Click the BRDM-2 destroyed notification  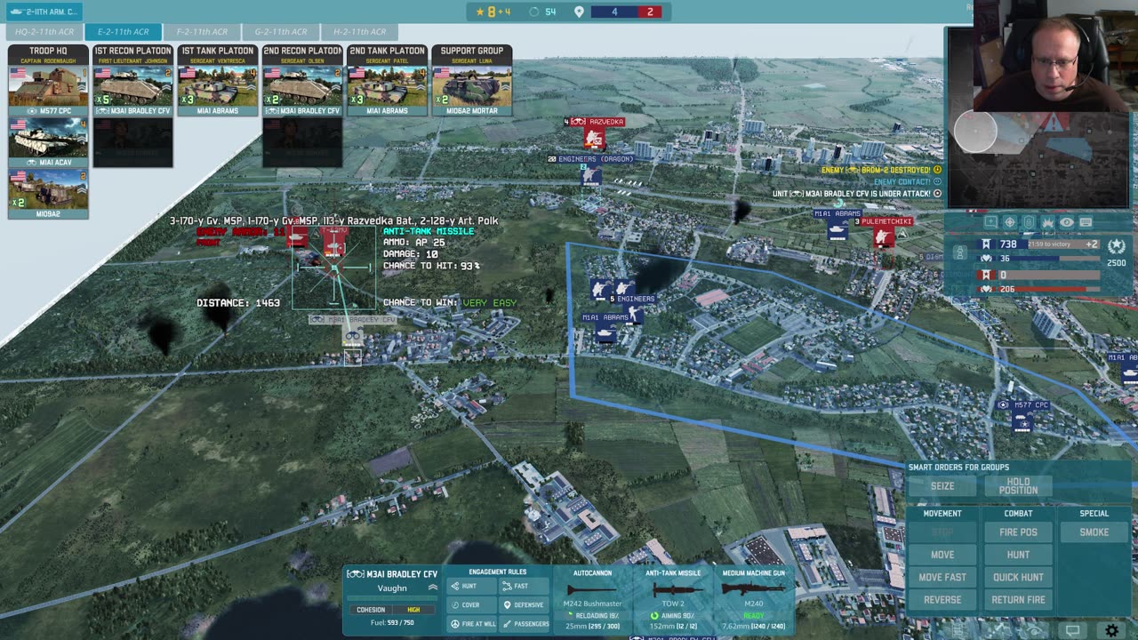[881, 170]
